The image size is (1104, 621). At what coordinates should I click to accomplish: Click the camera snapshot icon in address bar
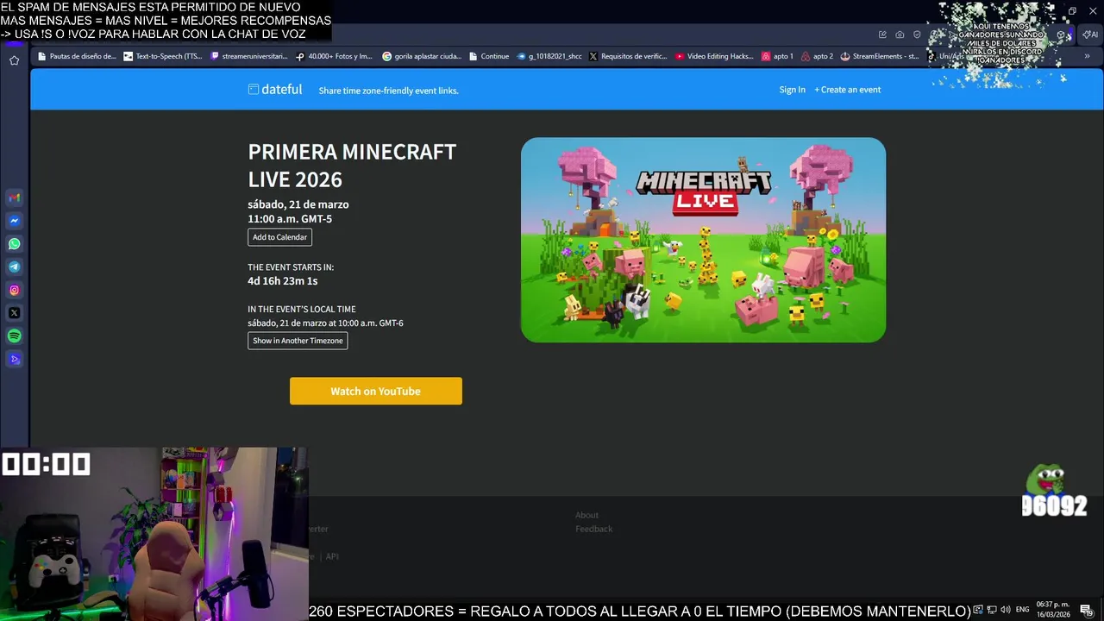(900, 34)
